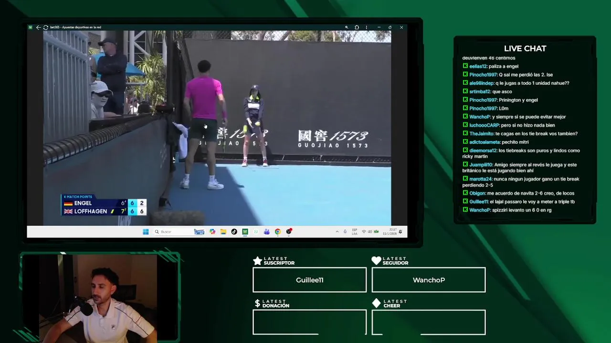
Task: Show hidden system tray icons
Action: [x=337, y=232]
